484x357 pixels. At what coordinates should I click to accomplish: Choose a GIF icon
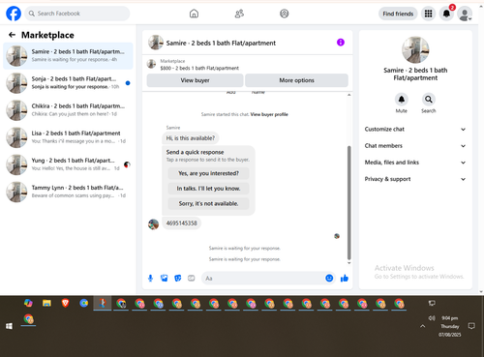(192, 278)
